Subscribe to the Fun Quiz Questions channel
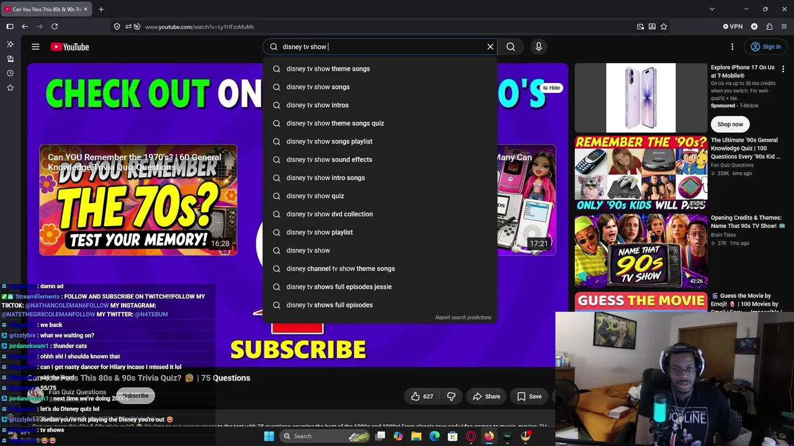 135,396
